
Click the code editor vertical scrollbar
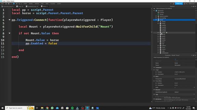point(152,55)
